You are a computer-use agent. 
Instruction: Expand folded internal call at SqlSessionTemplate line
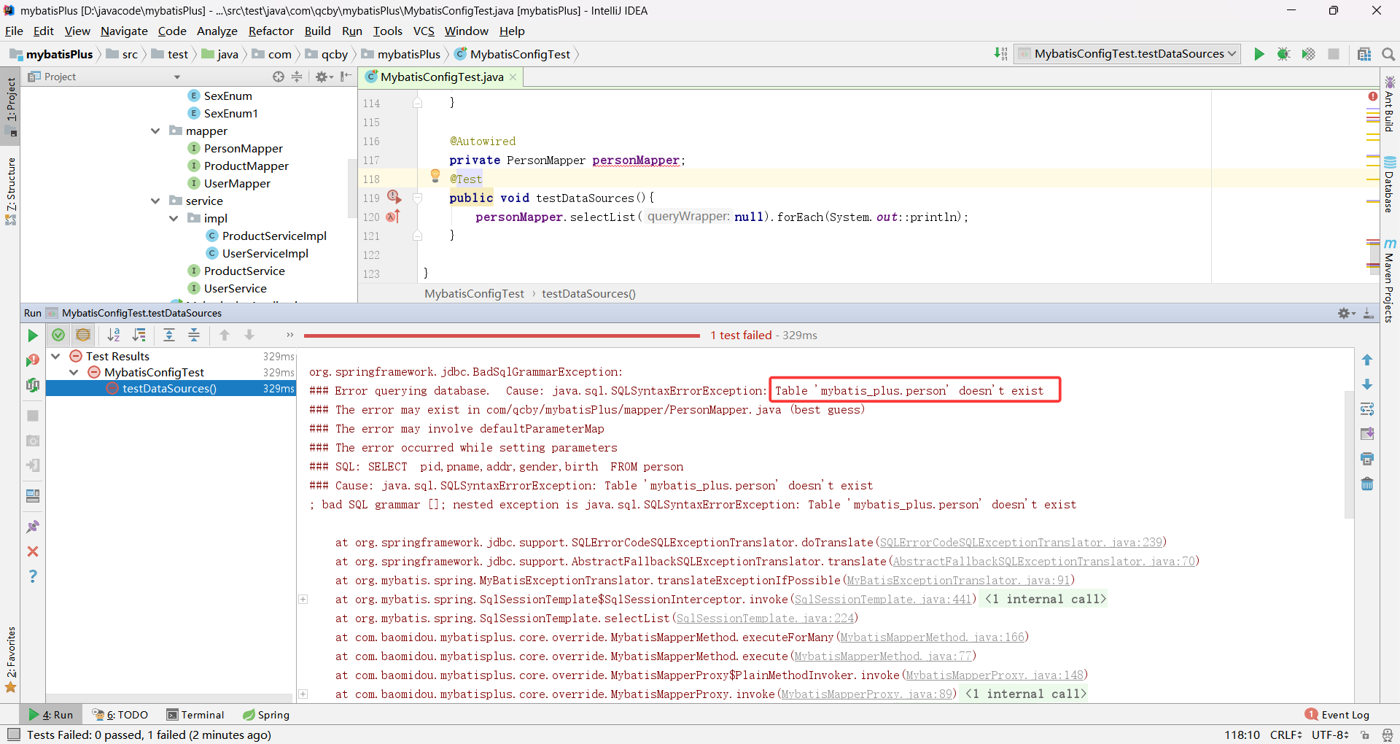tap(303, 599)
